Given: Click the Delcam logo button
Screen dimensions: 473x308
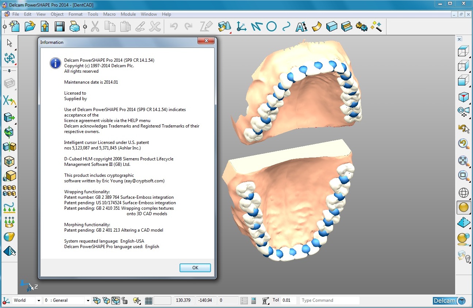Looking at the screenshot, I should (449, 301).
